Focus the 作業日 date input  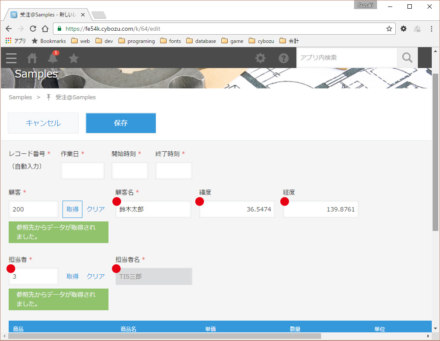tap(82, 171)
